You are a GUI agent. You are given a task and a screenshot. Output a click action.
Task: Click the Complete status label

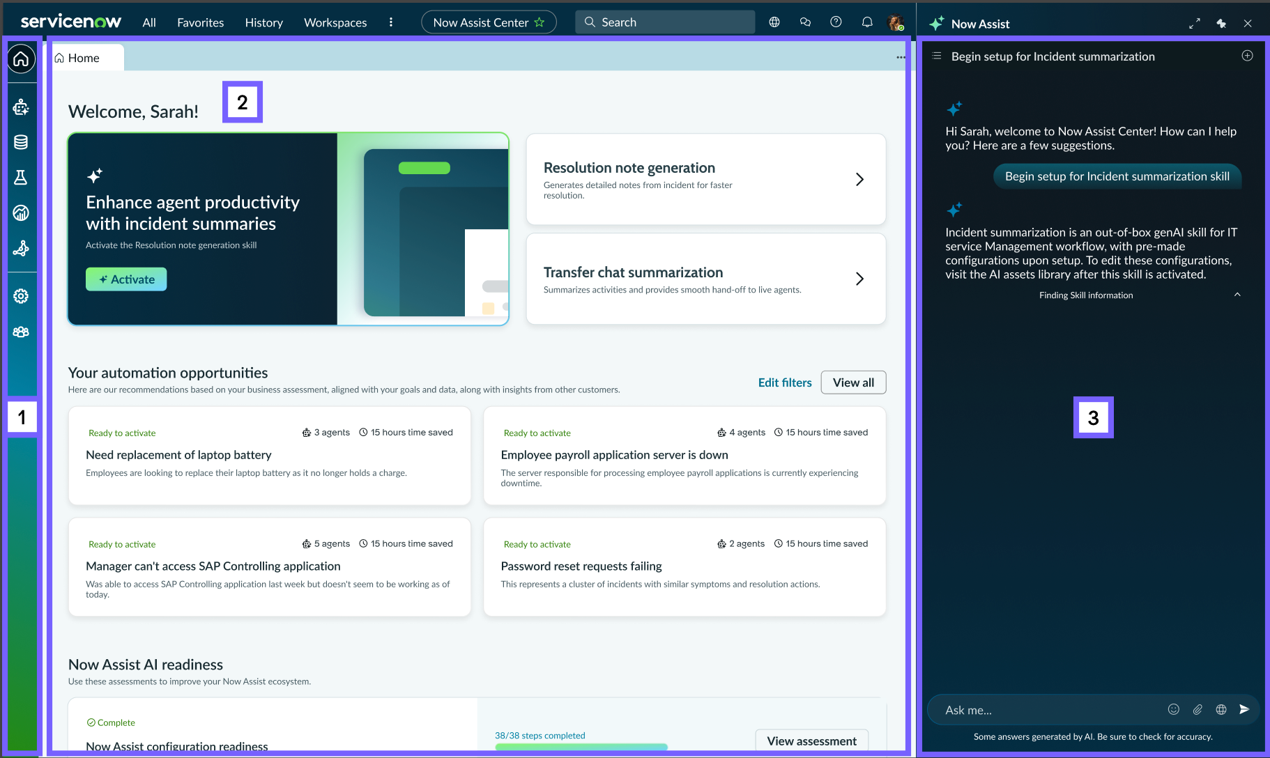click(111, 722)
